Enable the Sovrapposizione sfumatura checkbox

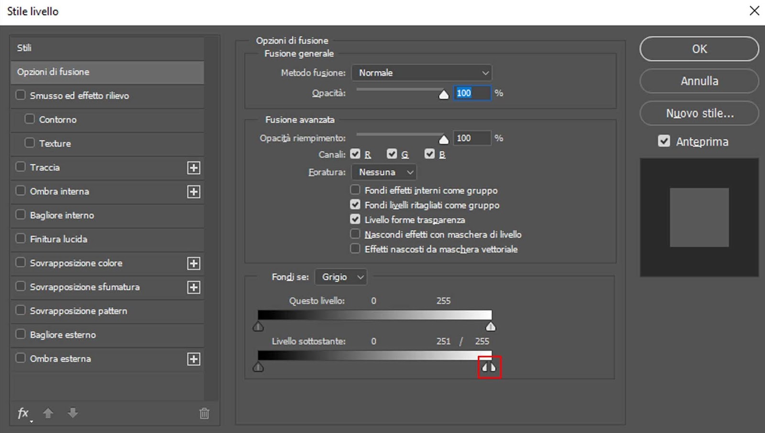click(21, 286)
